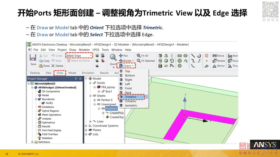Image resolution: width=280 pixels, height=157 pixels.
Task: Select the Draw center-point arc tool
Action: tap(199, 56)
